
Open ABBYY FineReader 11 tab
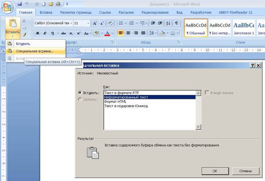click(x=235, y=12)
